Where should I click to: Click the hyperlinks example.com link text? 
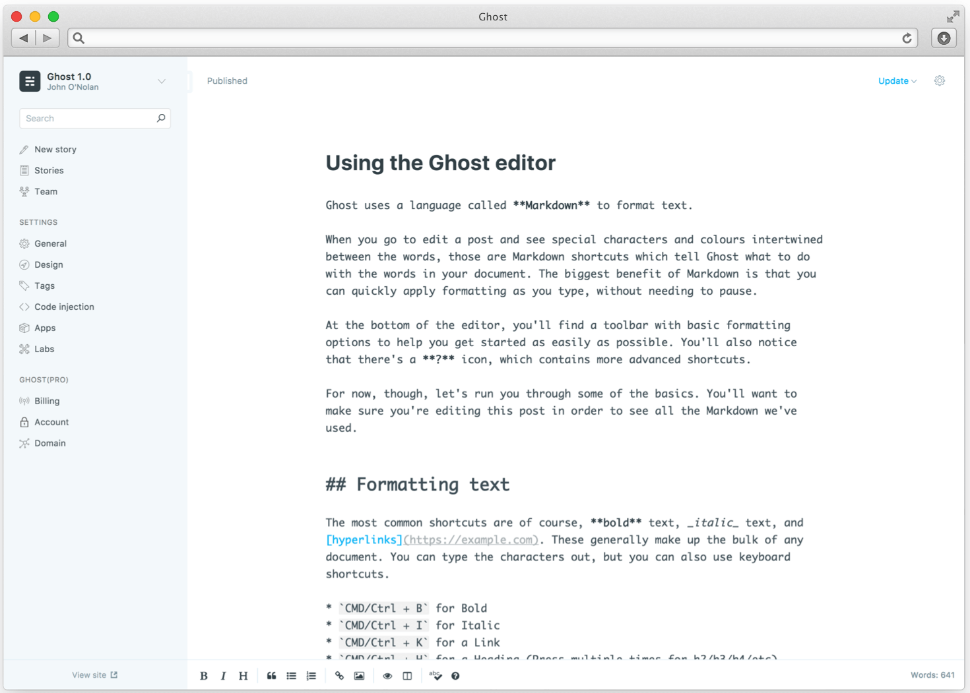[x=432, y=540]
